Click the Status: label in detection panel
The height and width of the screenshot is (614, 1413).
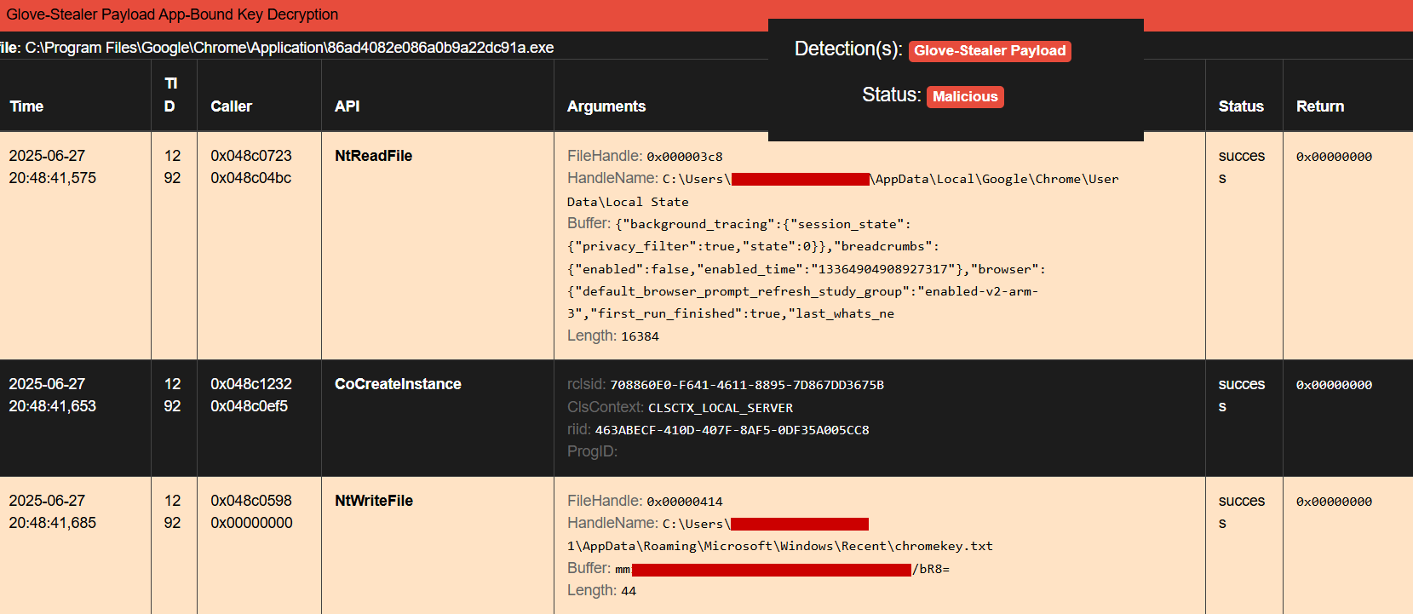tap(892, 95)
